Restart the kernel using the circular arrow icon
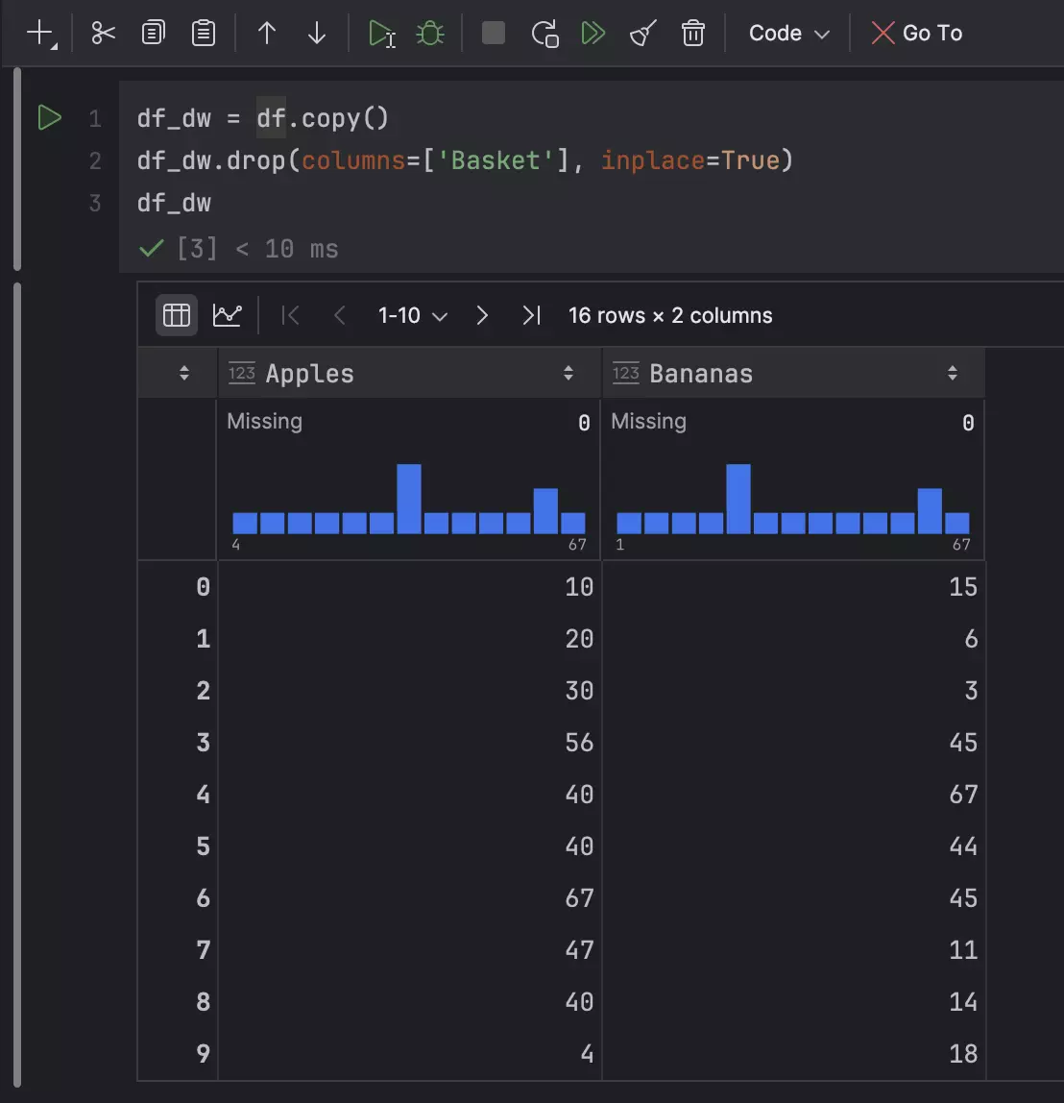 544,34
